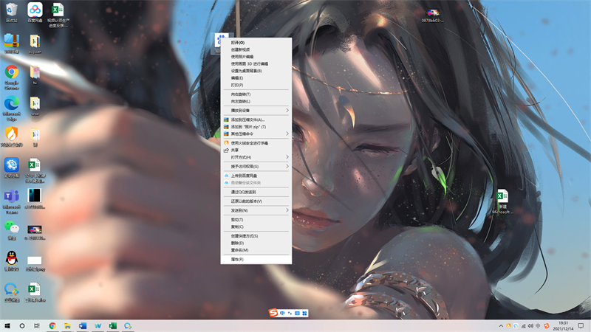Choose 创建快捷方式(S)
This screenshot has width=591, height=332.
pos(256,236)
